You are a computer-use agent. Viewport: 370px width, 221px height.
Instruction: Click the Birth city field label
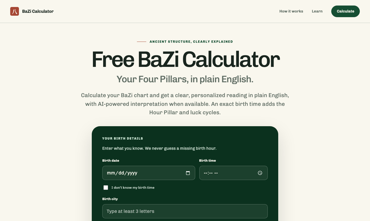pyautogui.click(x=110, y=199)
